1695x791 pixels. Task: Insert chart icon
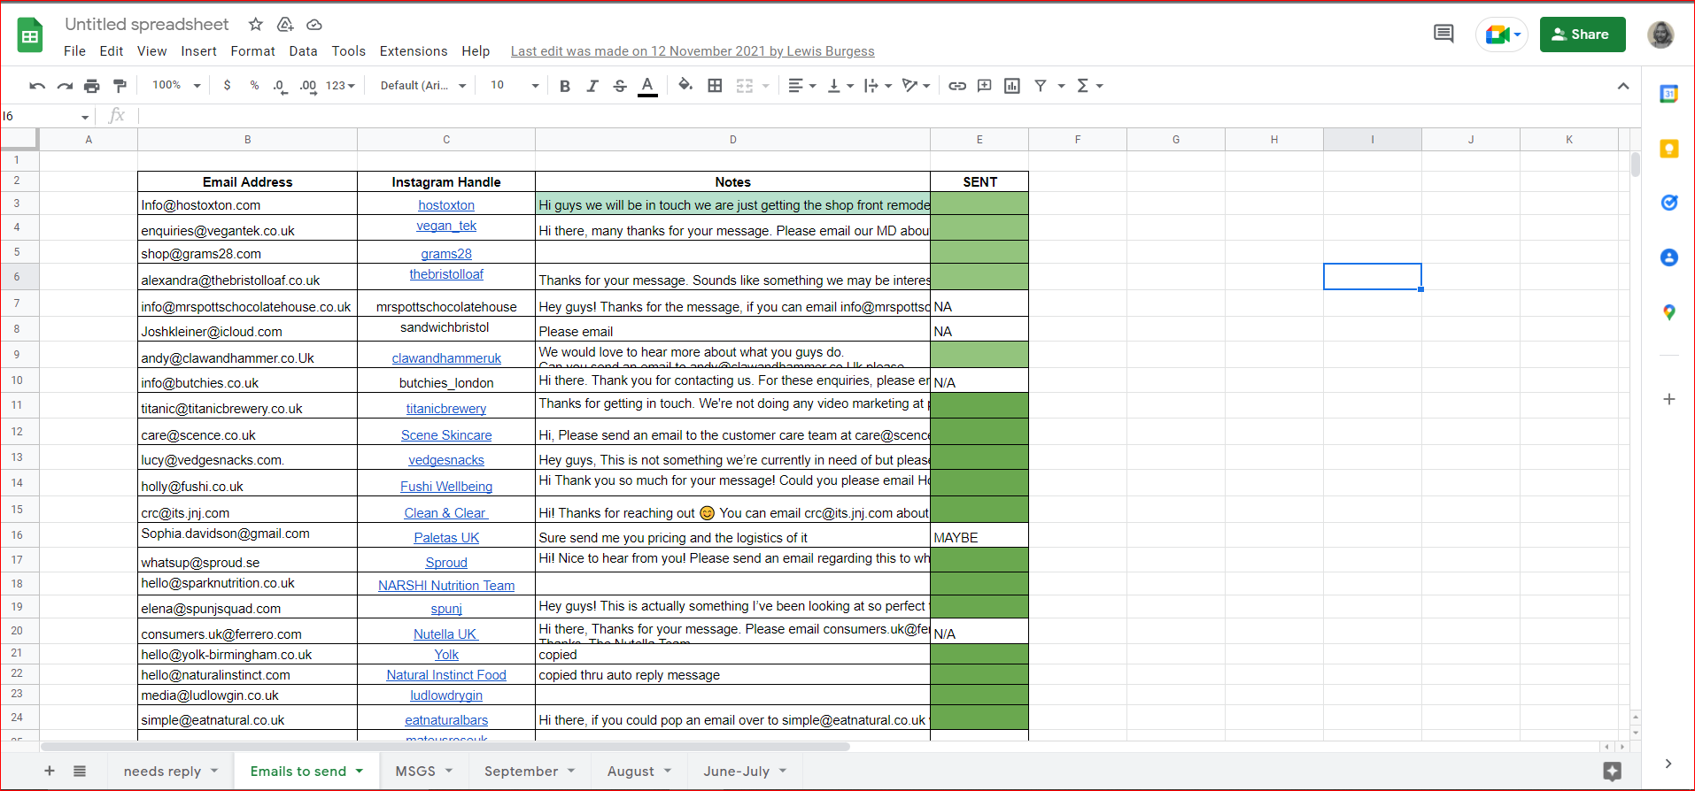coord(1012,86)
